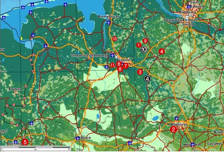Click the map scale bar
Image resolution: width=224 pixels, height=152 pixels.
(x=36, y=148)
